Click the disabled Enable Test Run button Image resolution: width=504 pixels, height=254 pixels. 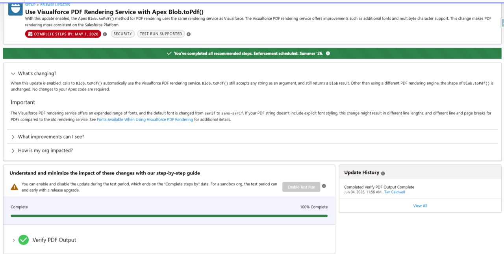pyautogui.click(x=301, y=187)
